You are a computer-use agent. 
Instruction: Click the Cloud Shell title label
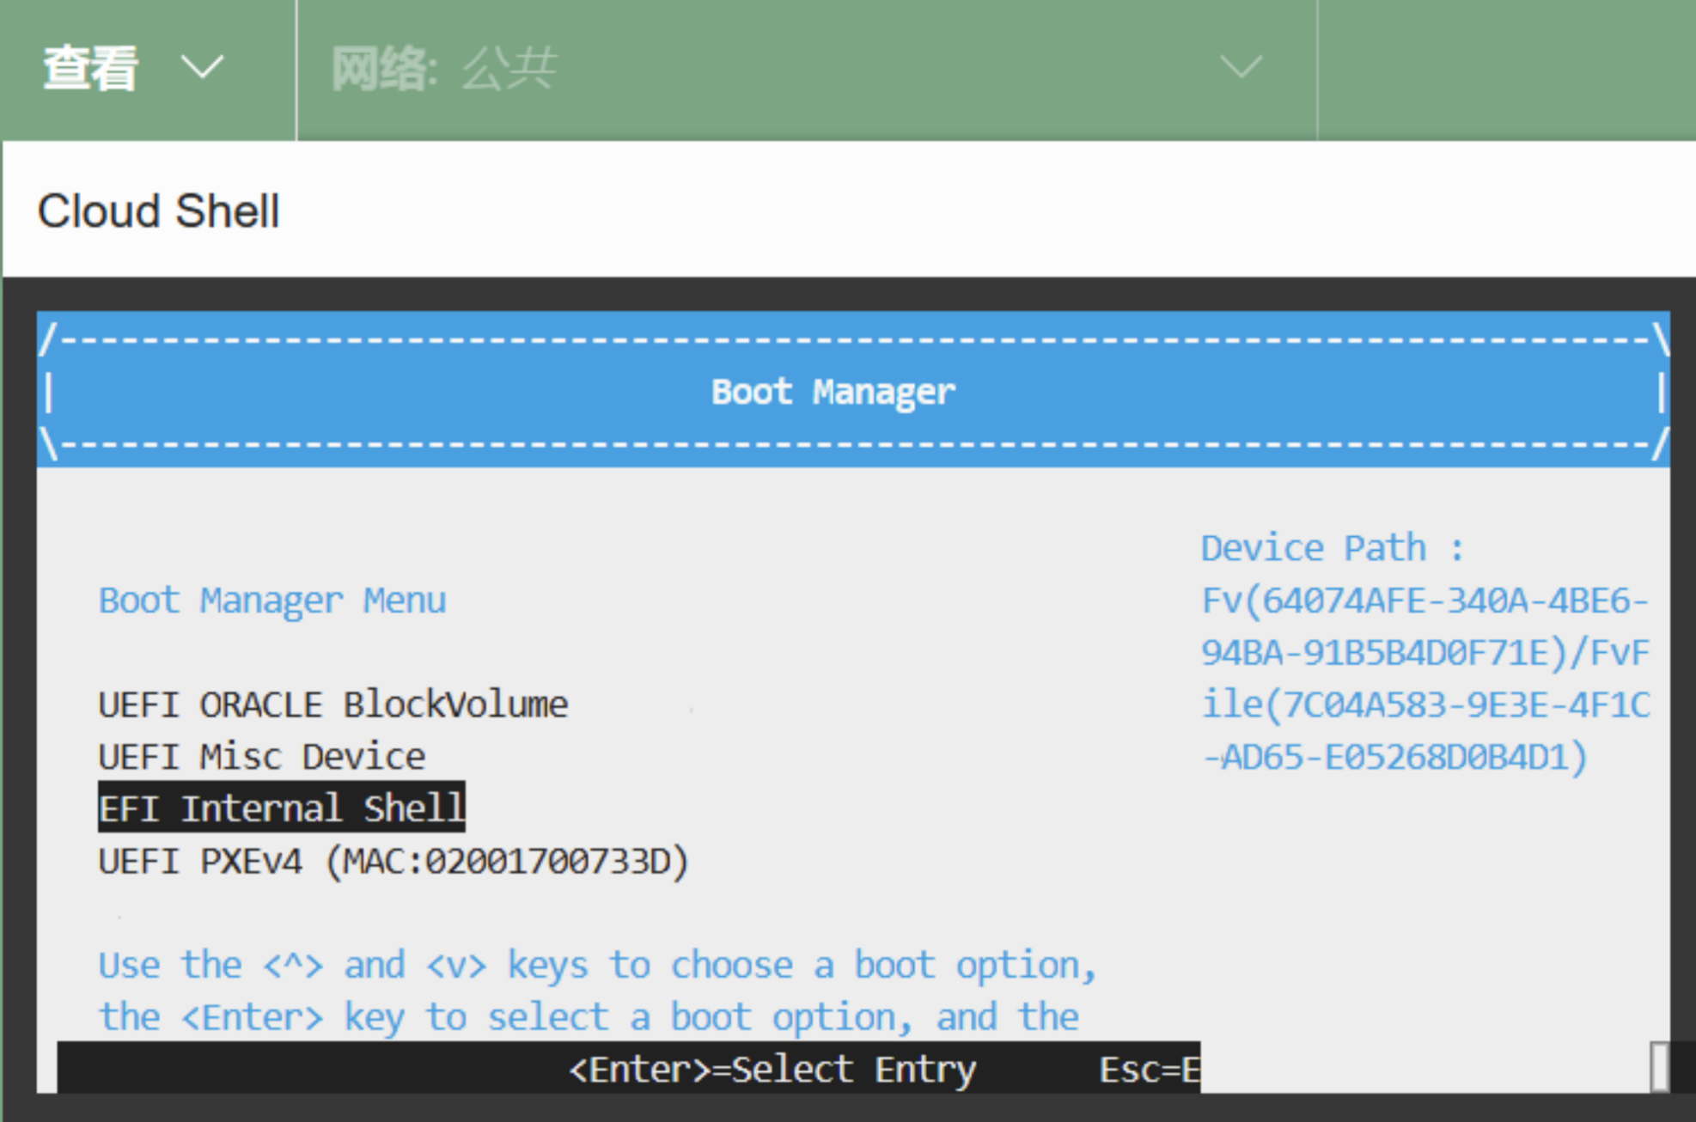(158, 210)
